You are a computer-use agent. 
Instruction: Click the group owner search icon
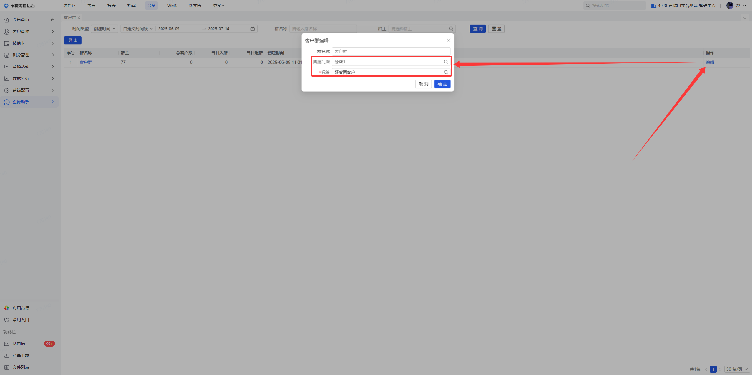pos(451,29)
